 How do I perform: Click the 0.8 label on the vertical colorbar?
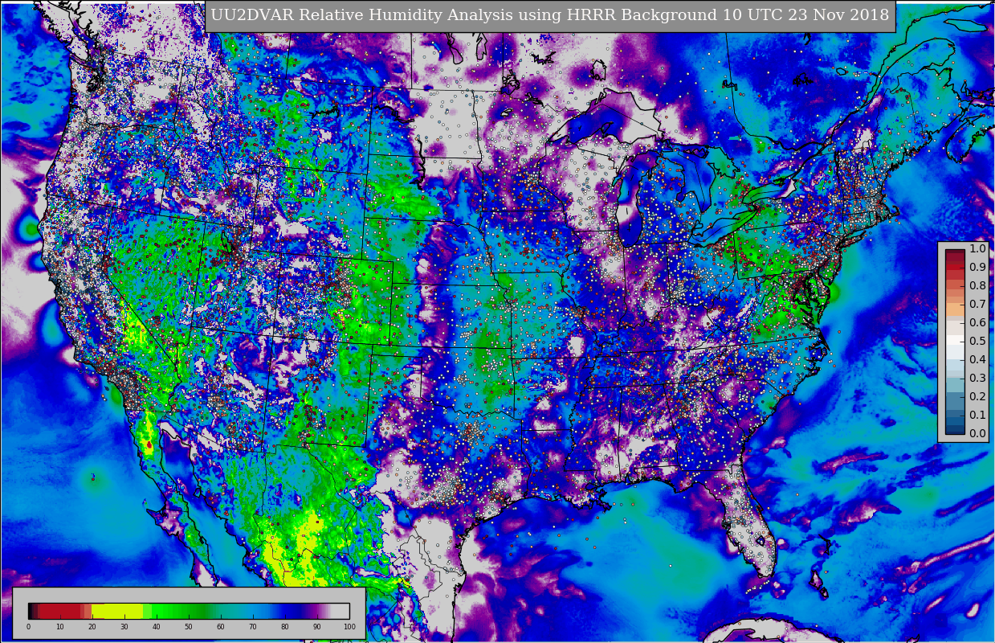(977, 286)
